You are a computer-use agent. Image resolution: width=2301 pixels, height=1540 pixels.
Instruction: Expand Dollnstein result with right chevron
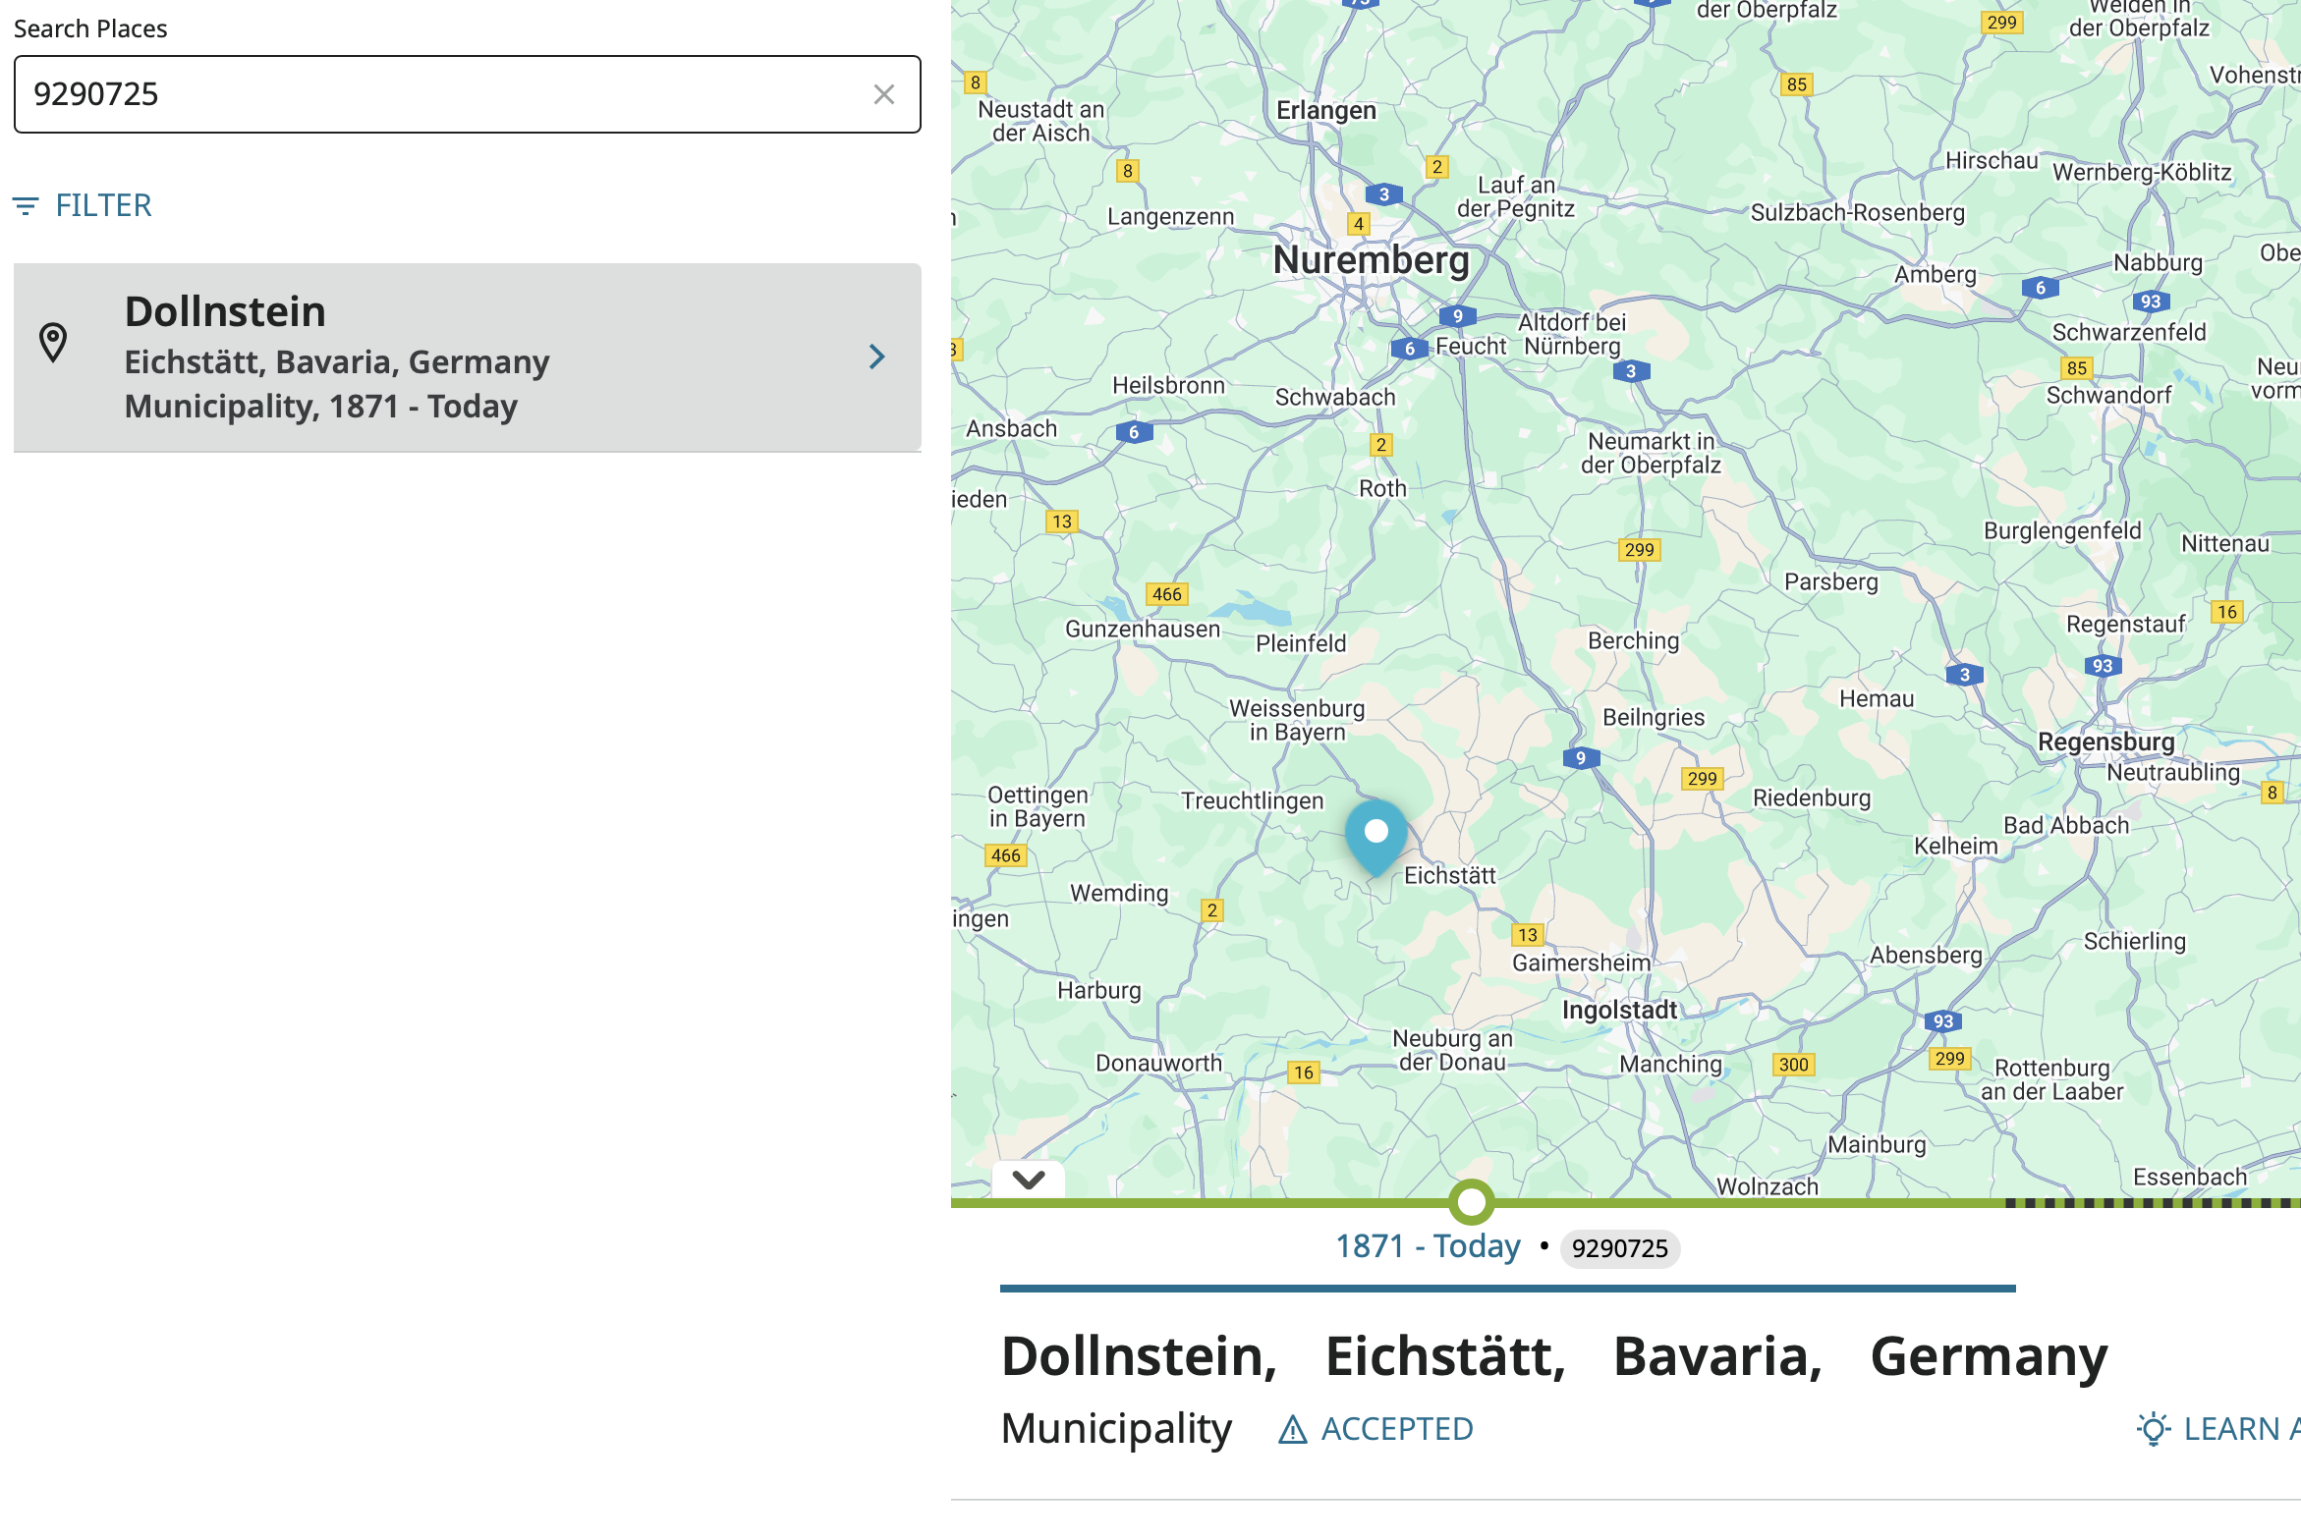pyautogui.click(x=876, y=357)
